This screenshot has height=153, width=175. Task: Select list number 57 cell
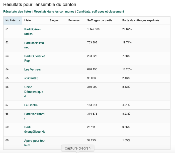(7, 105)
